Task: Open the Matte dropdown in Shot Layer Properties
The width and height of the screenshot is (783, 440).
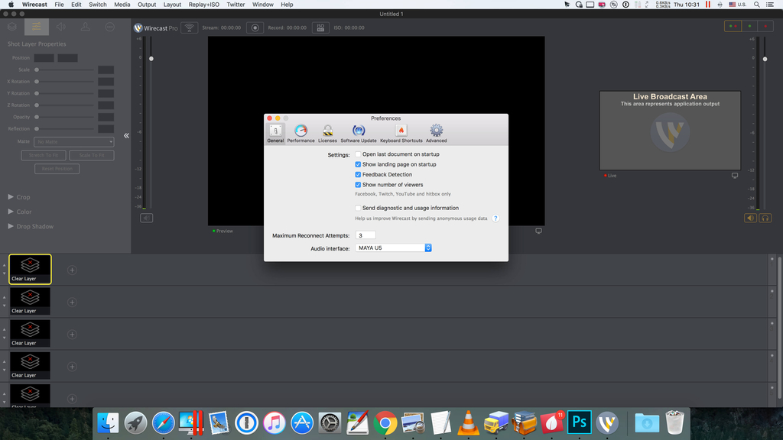Action: pos(73,141)
